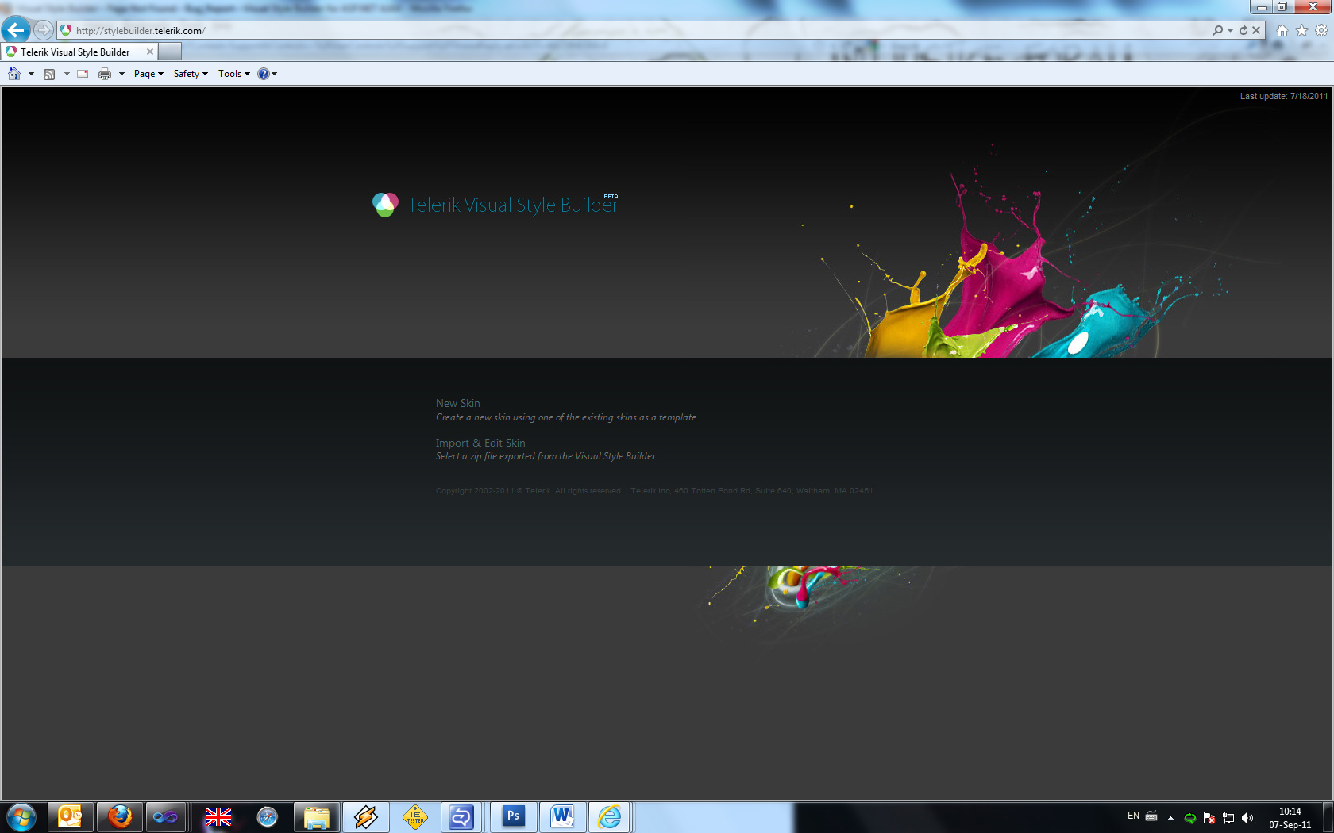Click the Import & Edit Skin link
The image size is (1334, 833).
[480, 443]
